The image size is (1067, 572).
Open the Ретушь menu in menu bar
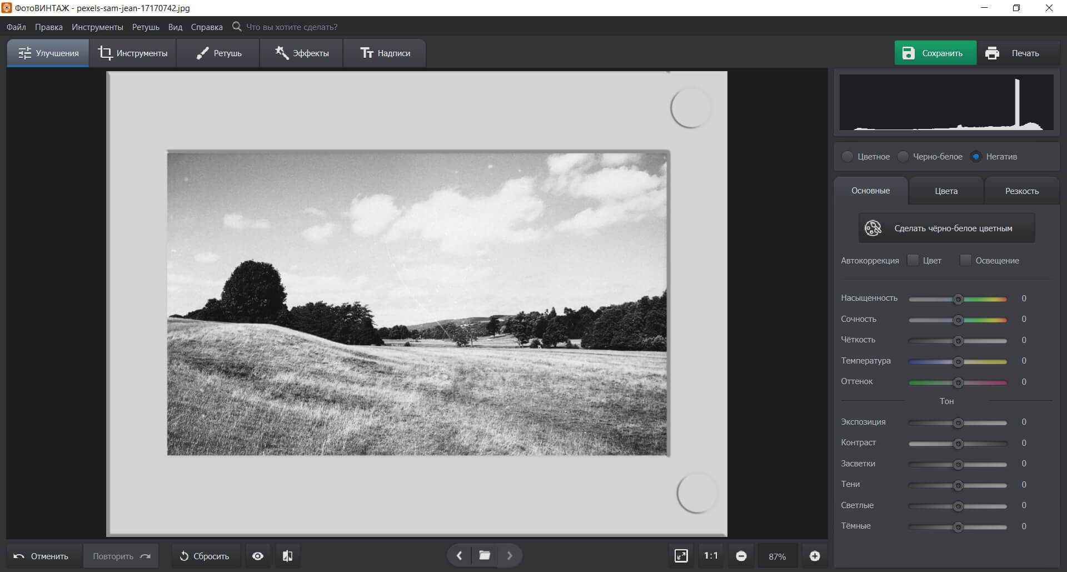pos(146,27)
